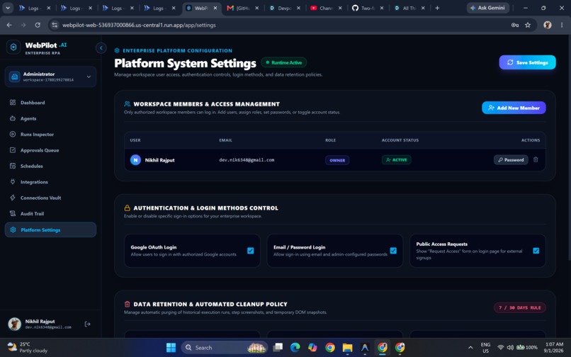Collapse the sidebar with the chevron button
Screen dimensions: 571x357
point(101,47)
